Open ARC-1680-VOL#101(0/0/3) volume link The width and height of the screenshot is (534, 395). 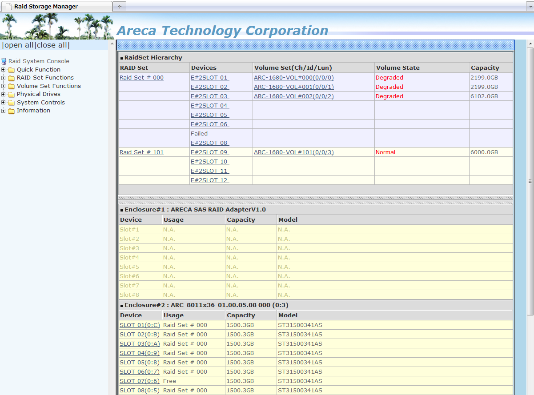[293, 152]
